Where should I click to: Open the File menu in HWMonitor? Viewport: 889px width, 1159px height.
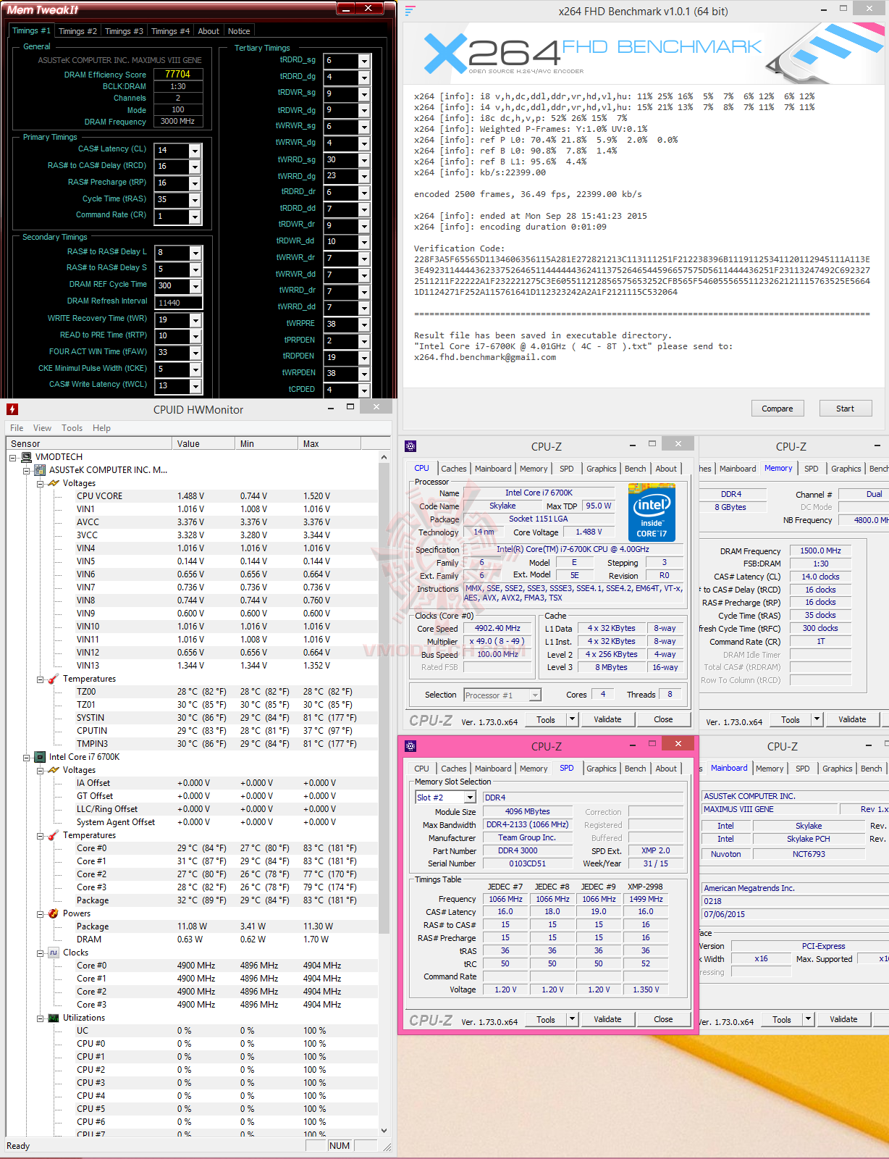(x=17, y=428)
